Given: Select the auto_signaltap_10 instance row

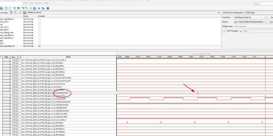Looking at the screenshot, I should click(110, 46).
